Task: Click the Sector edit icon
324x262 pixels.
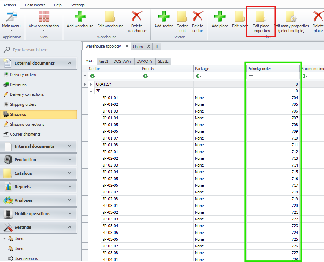Action: (x=182, y=17)
